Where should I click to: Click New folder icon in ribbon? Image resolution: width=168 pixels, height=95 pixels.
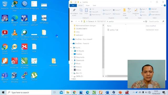[124, 12]
